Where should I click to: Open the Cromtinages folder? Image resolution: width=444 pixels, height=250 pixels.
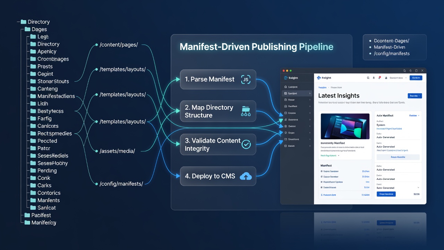pyautogui.click(x=49, y=59)
